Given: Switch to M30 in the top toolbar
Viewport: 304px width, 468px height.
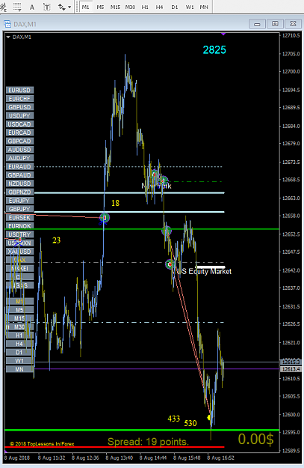Looking at the screenshot, I should click(x=130, y=7).
